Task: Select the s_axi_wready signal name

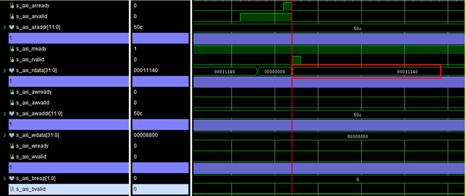Action: (32, 146)
